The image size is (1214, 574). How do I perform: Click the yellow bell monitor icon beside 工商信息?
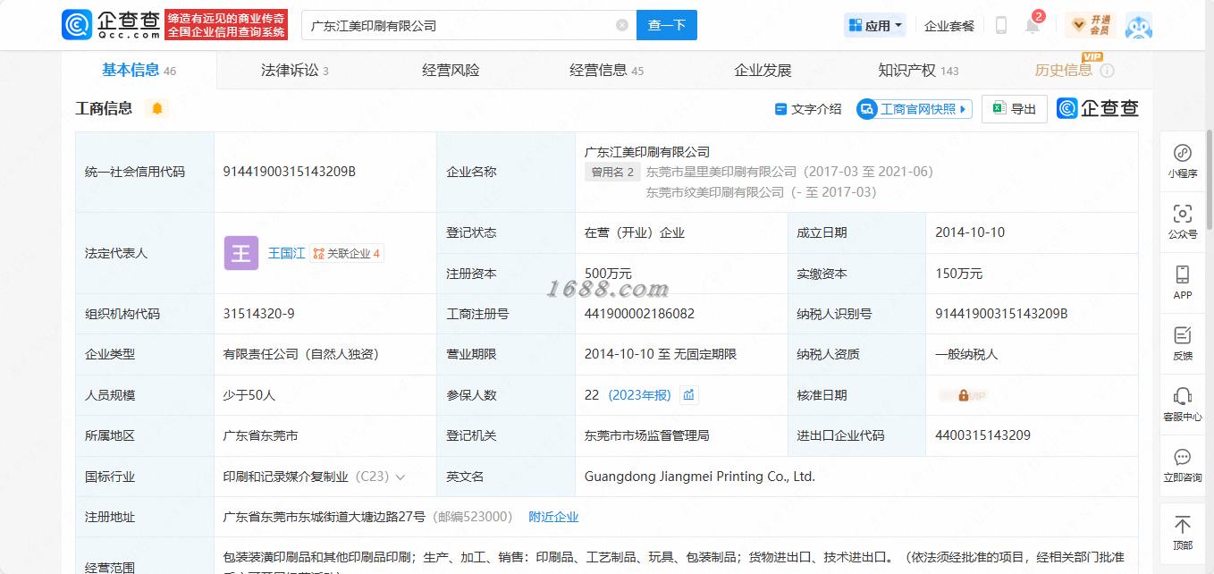157,108
